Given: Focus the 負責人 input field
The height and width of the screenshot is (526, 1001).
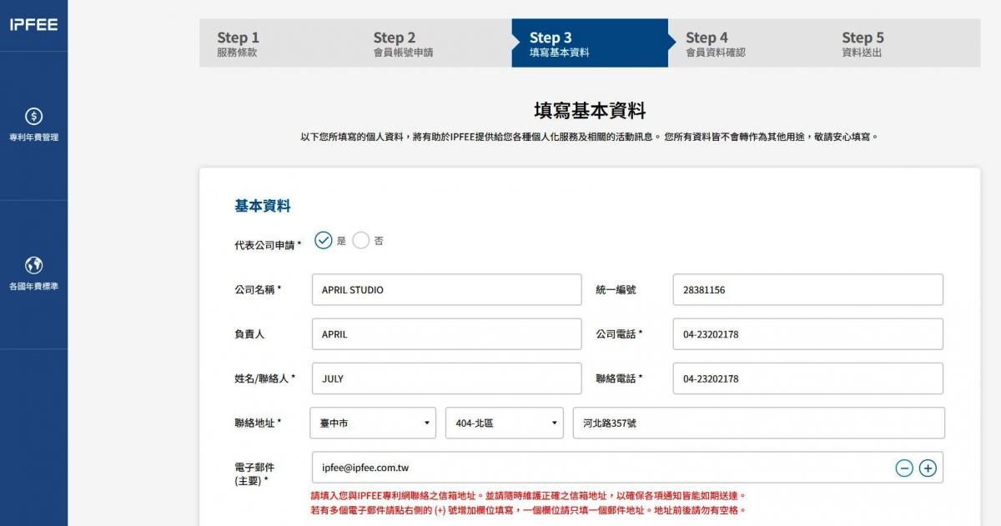Looking at the screenshot, I should (x=446, y=334).
